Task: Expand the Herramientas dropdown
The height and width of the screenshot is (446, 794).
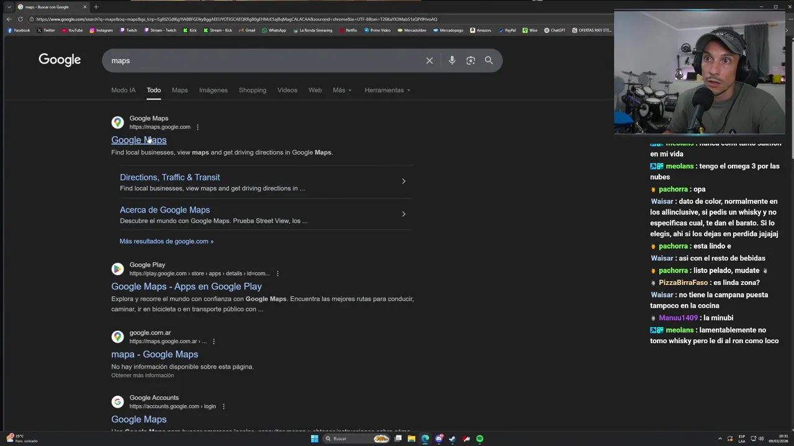Action: point(388,90)
